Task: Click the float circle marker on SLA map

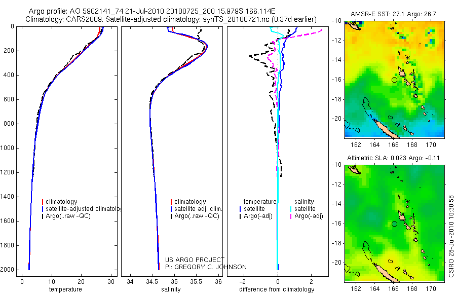Action: pos(394,224)
